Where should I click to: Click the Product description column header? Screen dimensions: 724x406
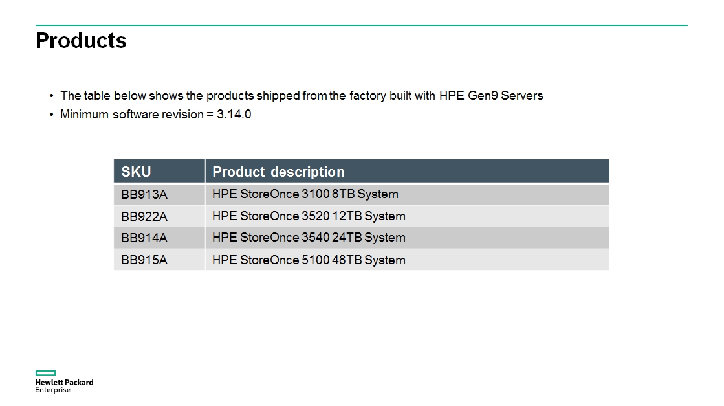407,172
